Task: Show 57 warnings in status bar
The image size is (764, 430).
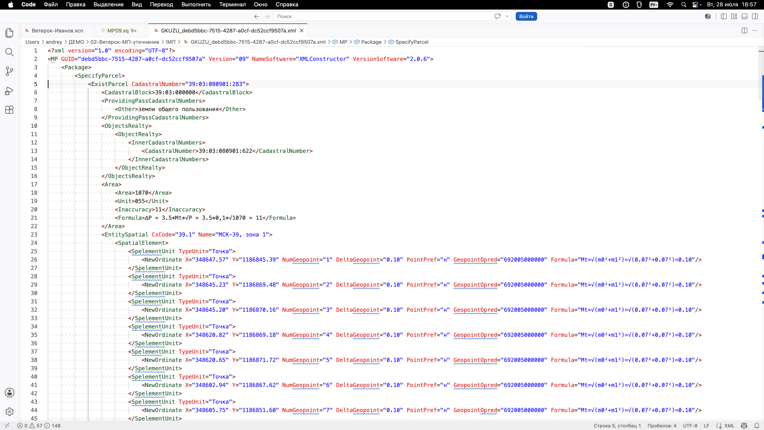Action: [36, 426]
